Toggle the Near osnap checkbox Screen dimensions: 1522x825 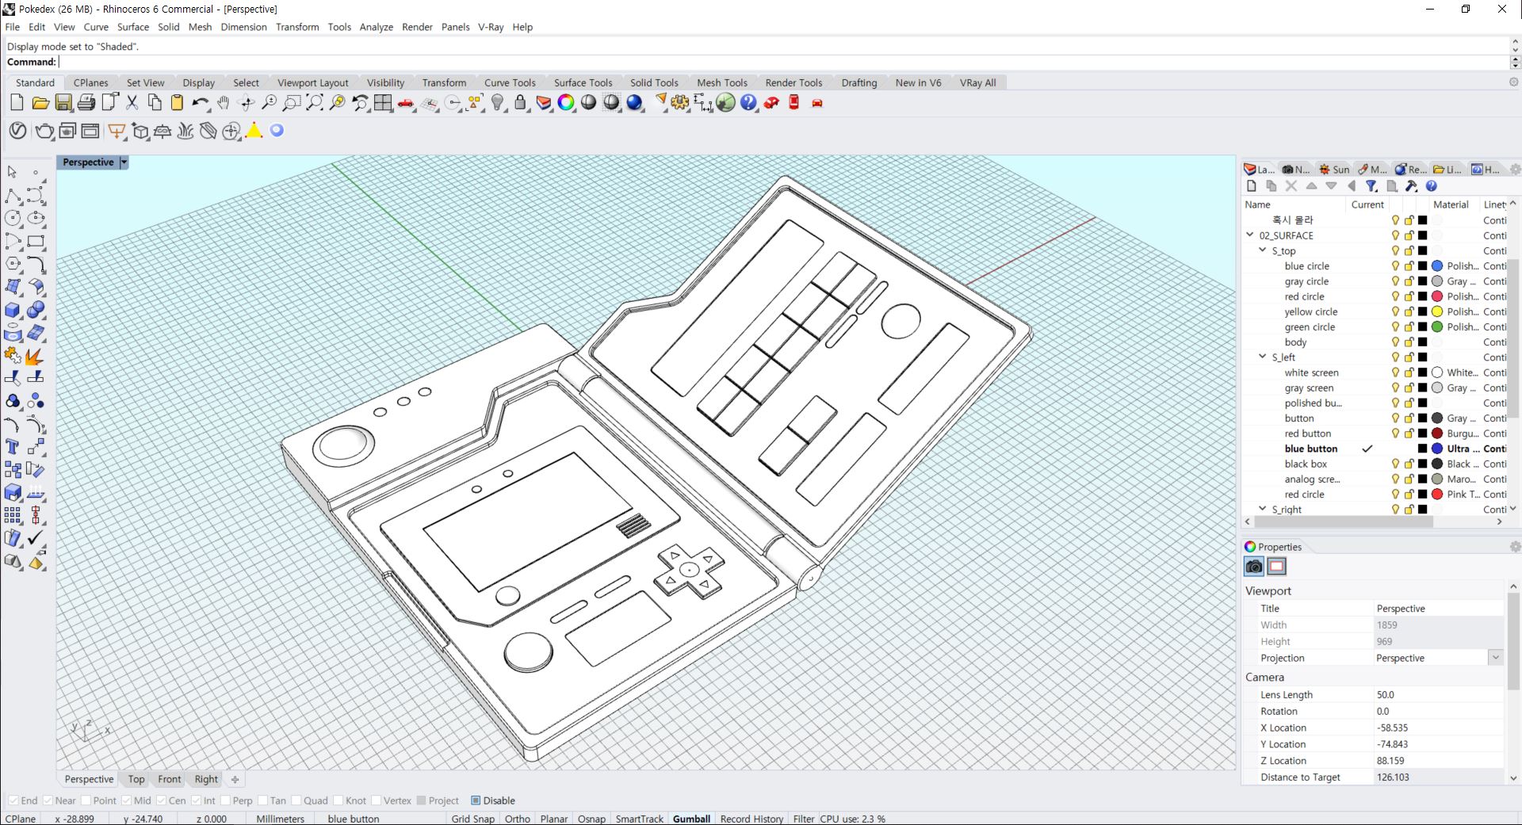click(48, 800)
